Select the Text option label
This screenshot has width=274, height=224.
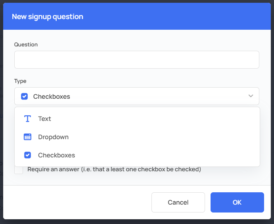tap(44, 119)
